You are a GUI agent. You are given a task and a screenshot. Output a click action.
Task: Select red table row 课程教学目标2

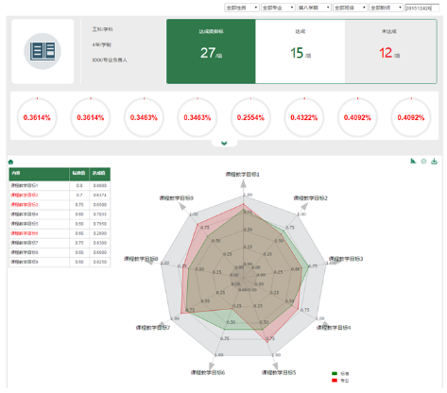60,195
